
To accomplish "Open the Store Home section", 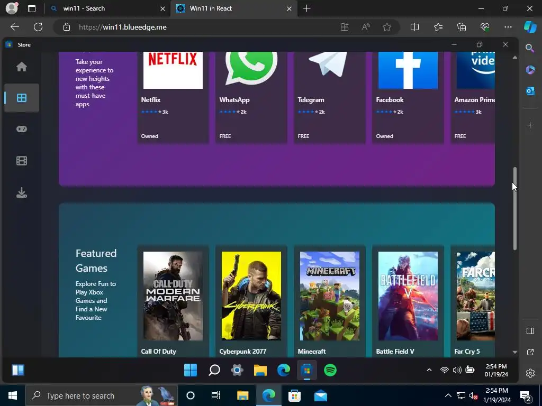I will (21, 67).
